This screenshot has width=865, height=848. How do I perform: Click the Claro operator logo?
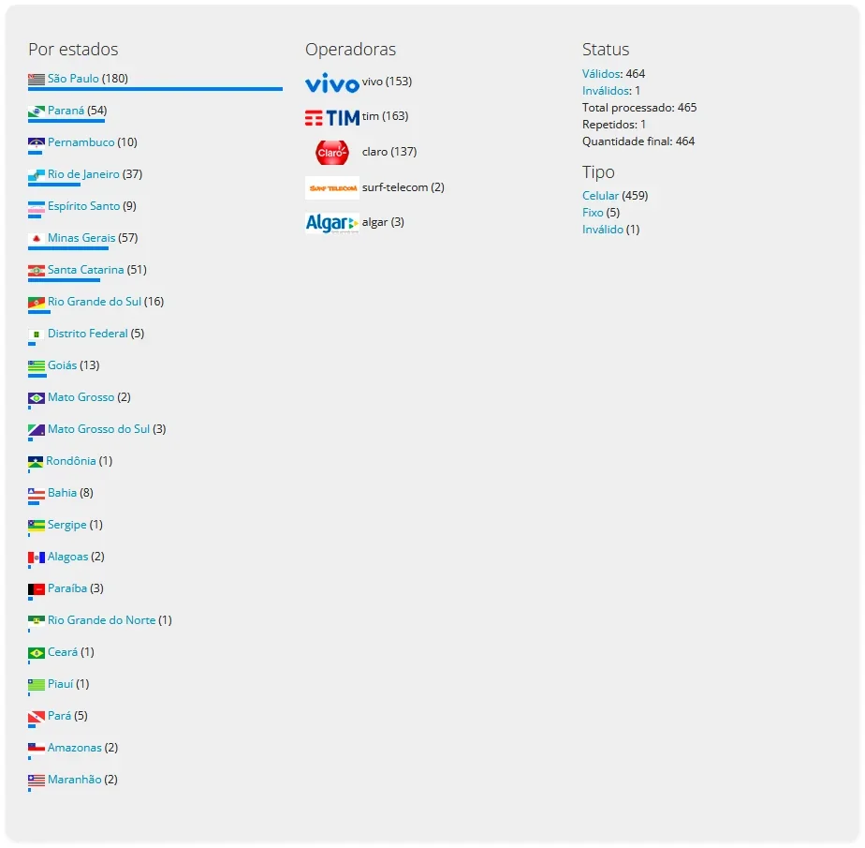[x=332, y=153]
